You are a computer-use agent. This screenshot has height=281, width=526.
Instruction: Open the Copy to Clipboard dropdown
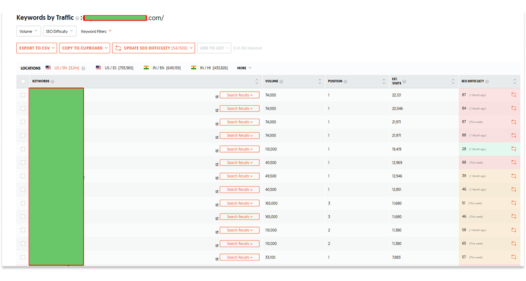point(85,48)
